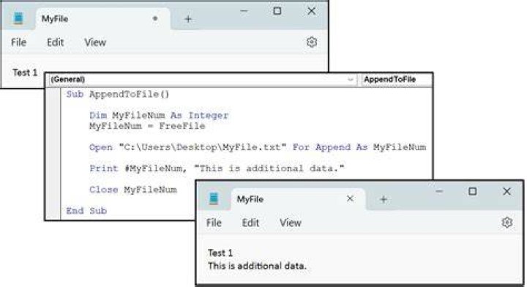Viewport: 527px width, 287px height.
Task: Select MyFile tab in top Notepad window
Action: (102, 19)
